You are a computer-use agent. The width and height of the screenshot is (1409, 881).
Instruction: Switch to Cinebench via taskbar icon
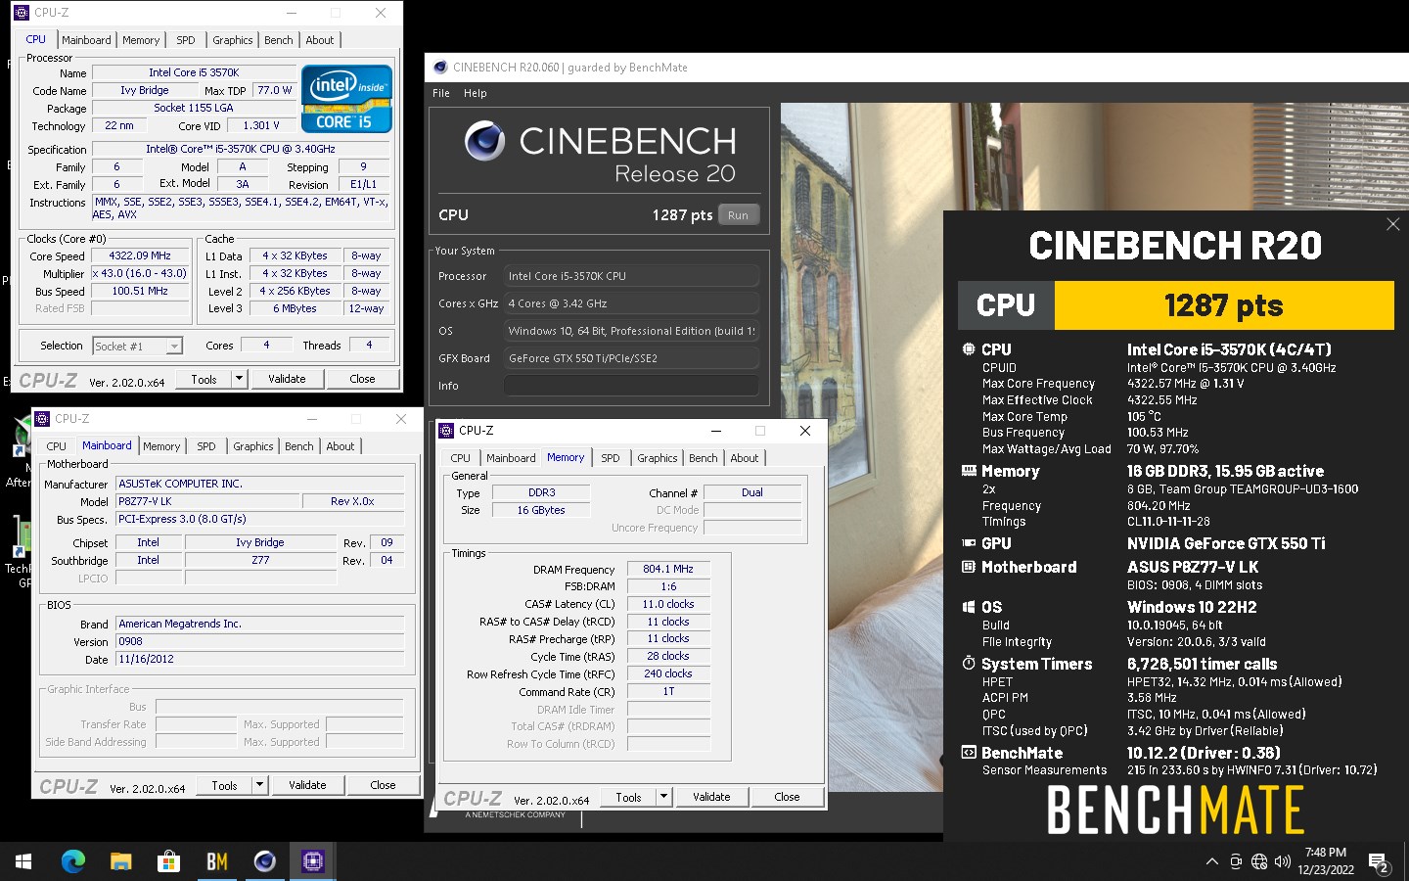[x=264, y=861]
